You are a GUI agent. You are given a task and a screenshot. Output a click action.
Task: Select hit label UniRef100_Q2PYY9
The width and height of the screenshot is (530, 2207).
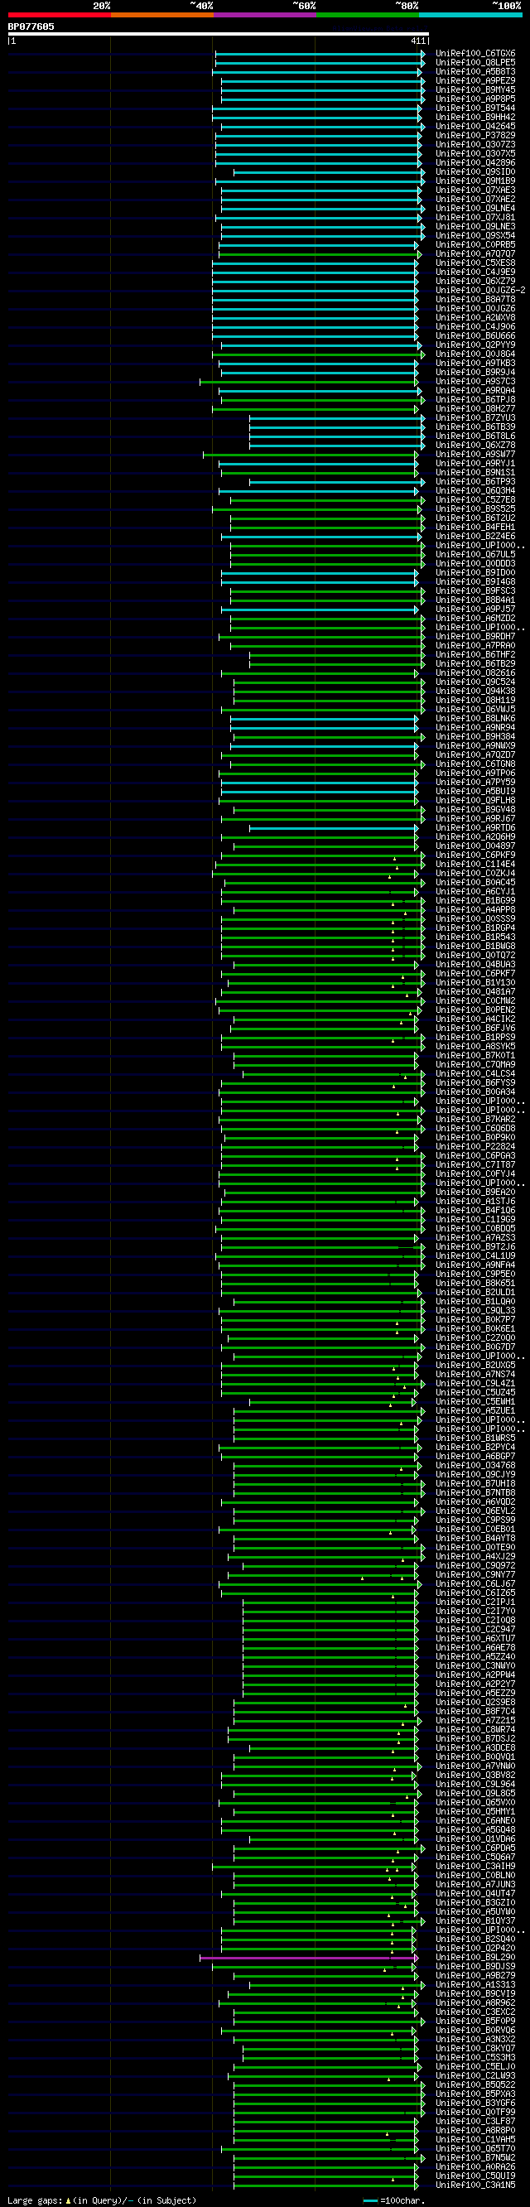pos(475,345)
